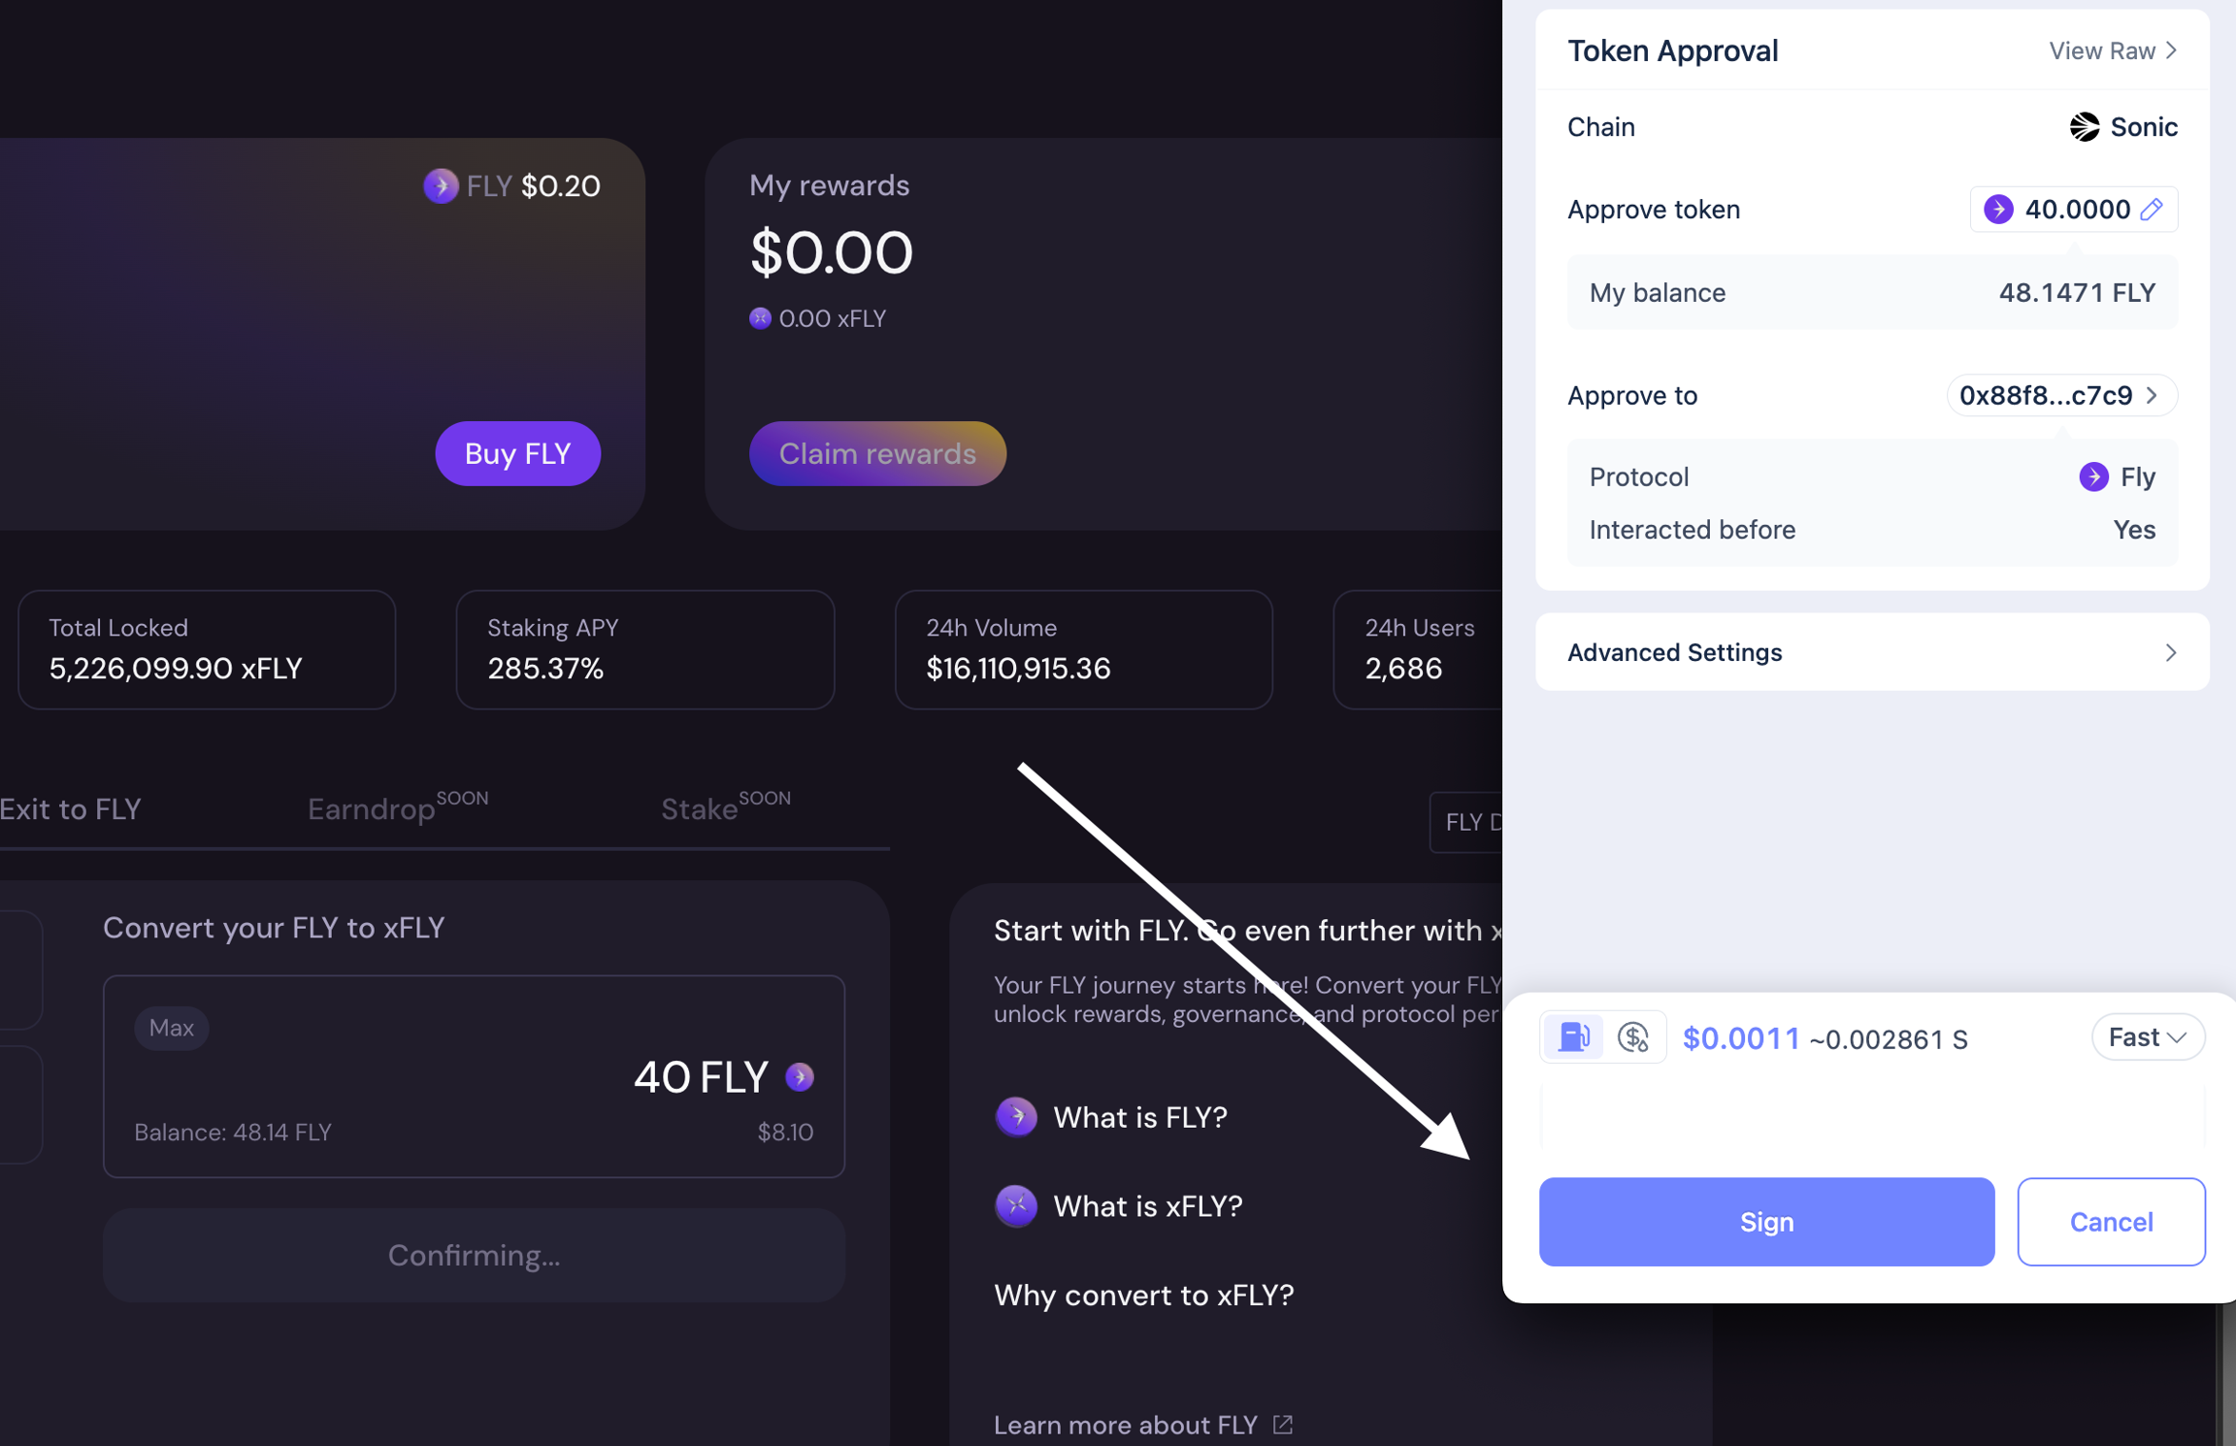This screenshot has width=2236, height=1446.
Task: Switch to the Exit to FLY tab
Action: pos(71,809)
